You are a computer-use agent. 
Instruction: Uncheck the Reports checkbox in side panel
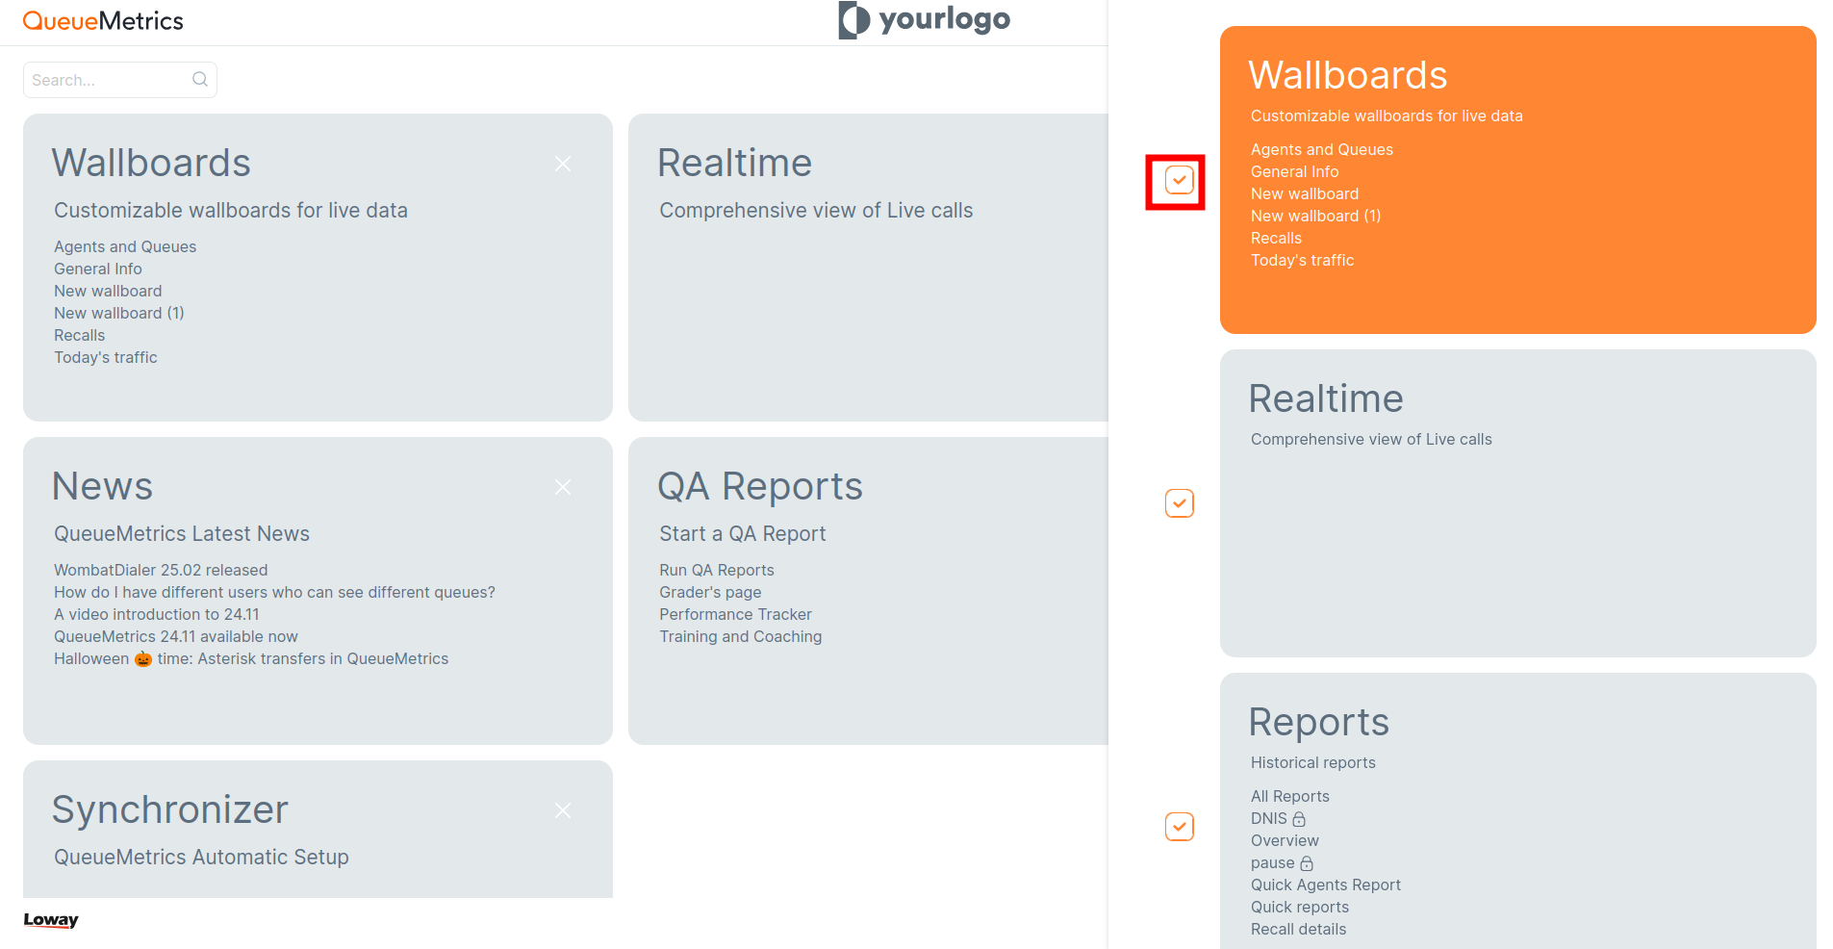[x=1180, y=827]
